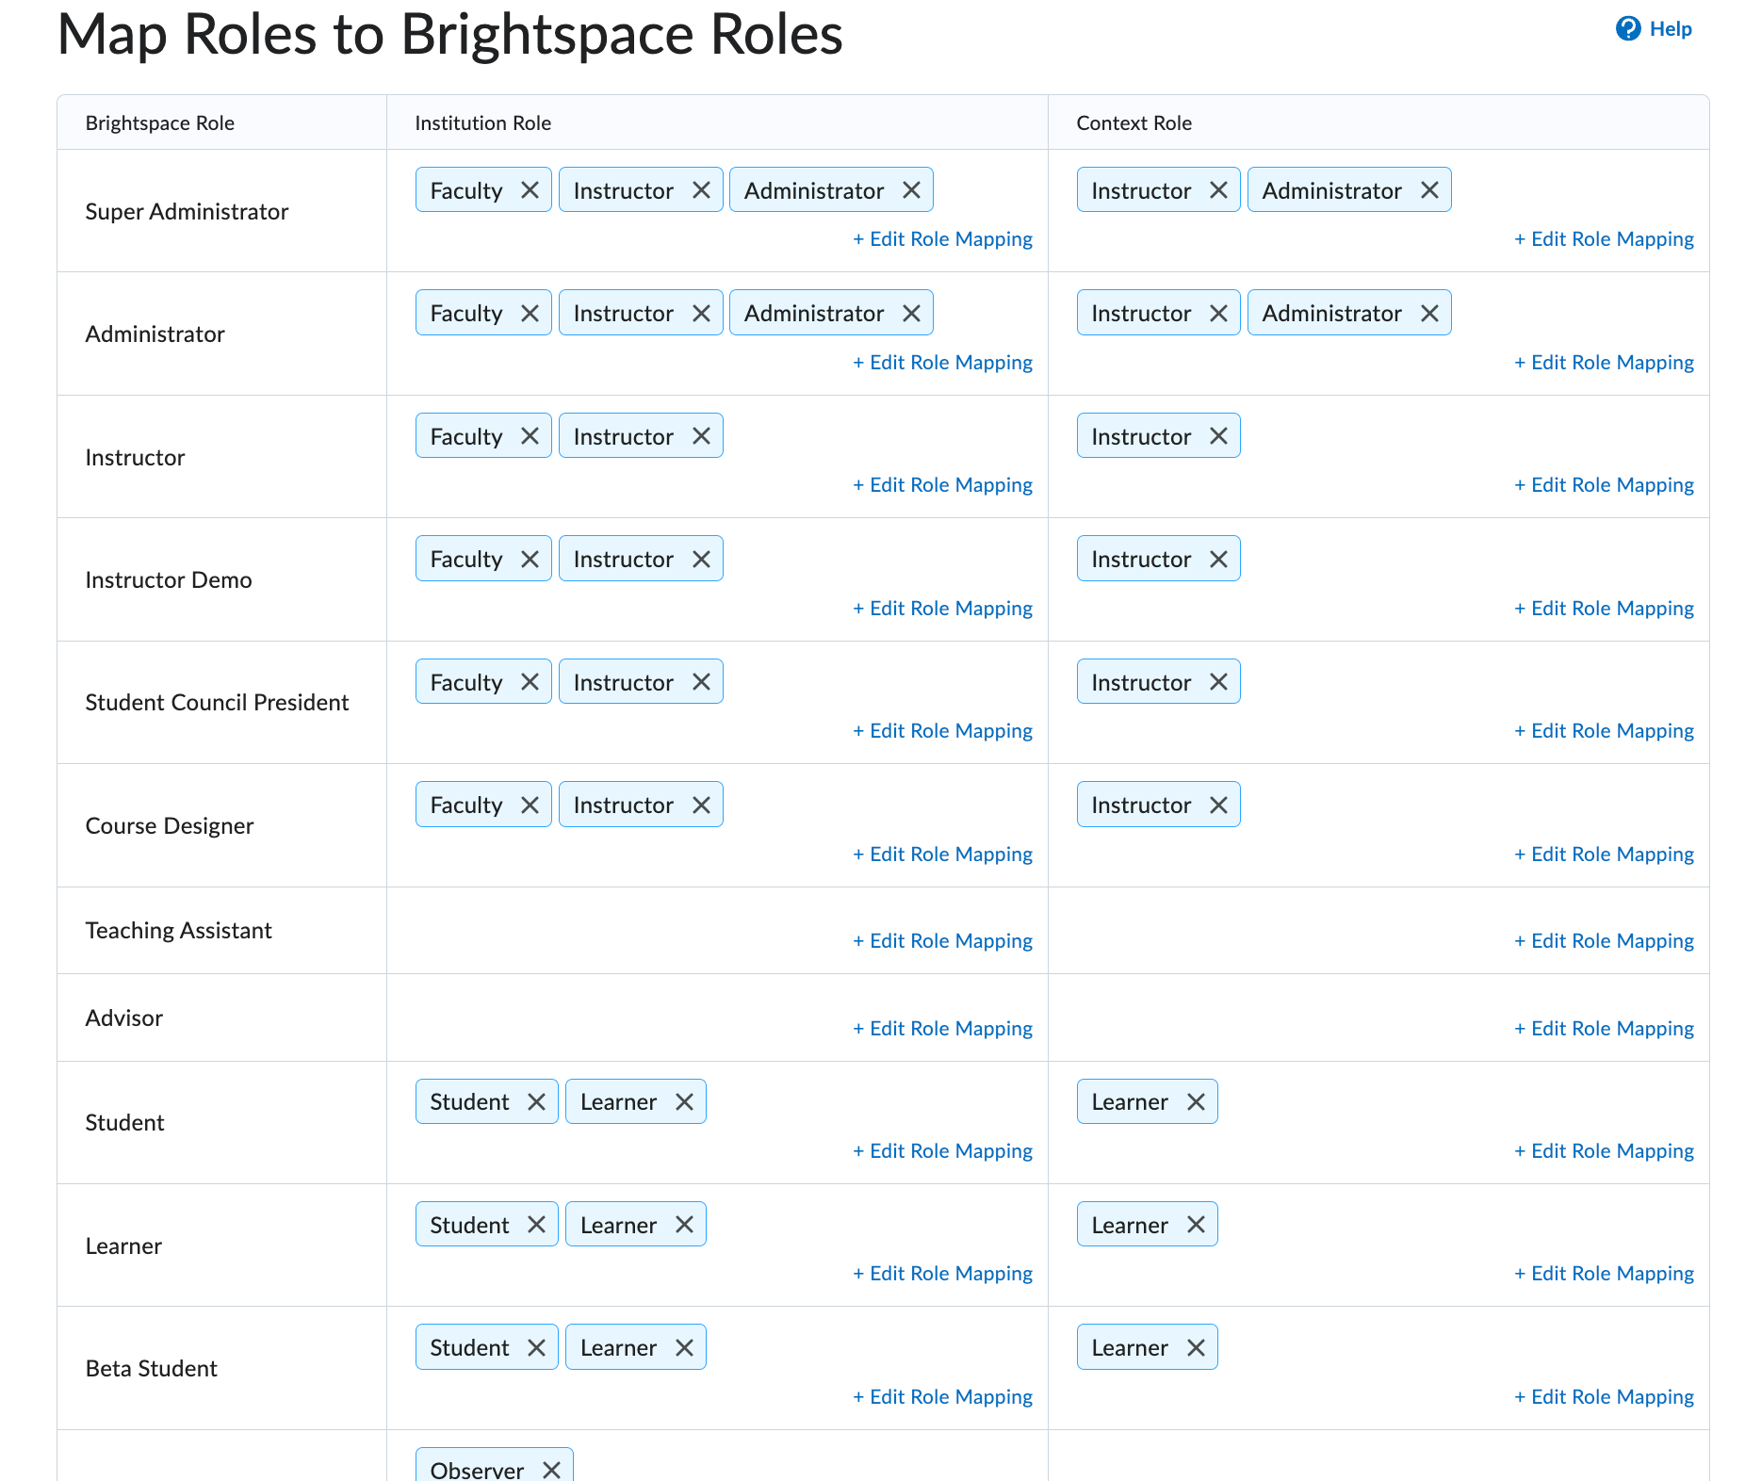The height and width of the screenshot is (1481, 1745).
Task: Edit context role mapping for Beta Student
Action: [1604, 1397]
